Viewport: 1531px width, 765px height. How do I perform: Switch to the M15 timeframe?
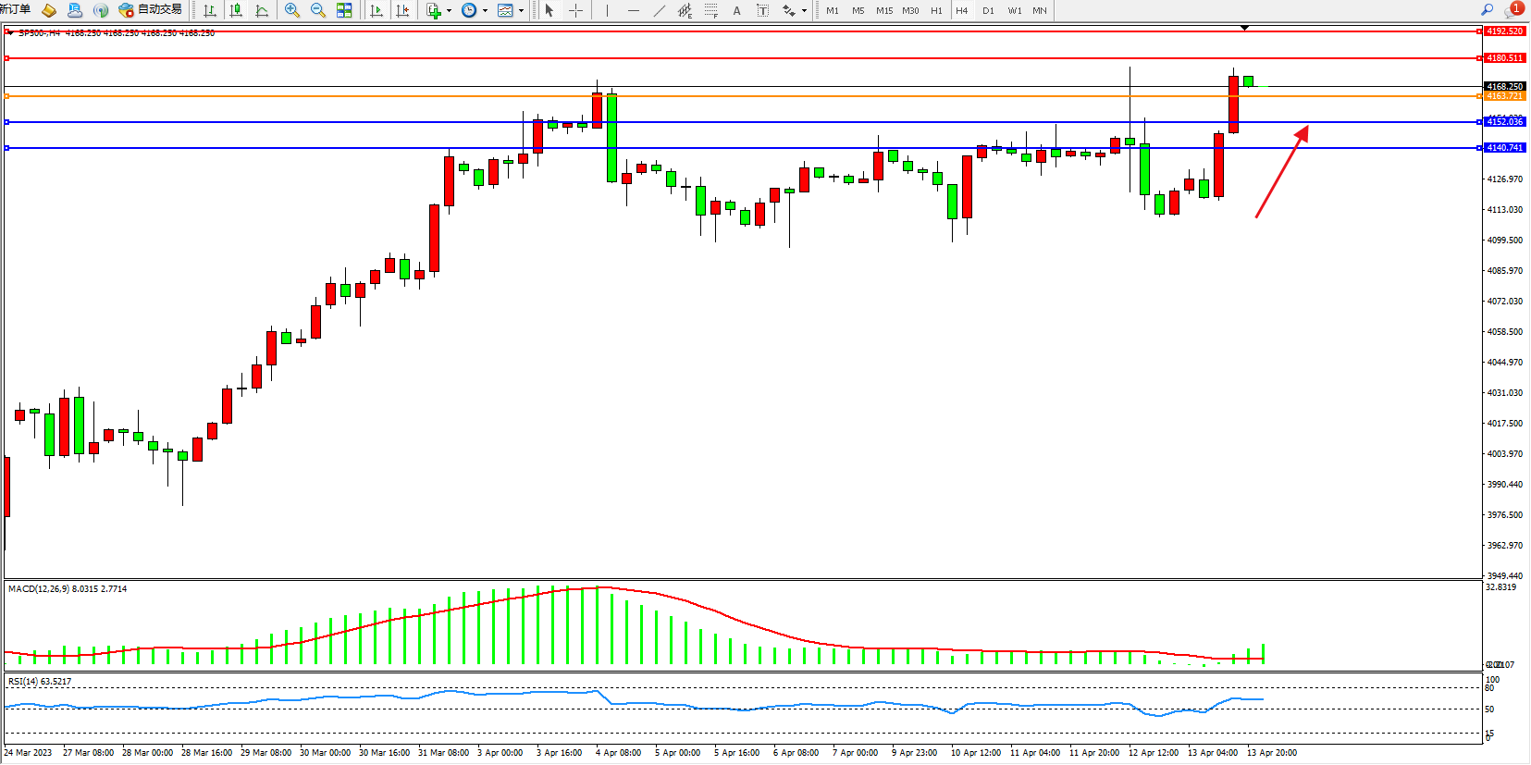[884, 10]
